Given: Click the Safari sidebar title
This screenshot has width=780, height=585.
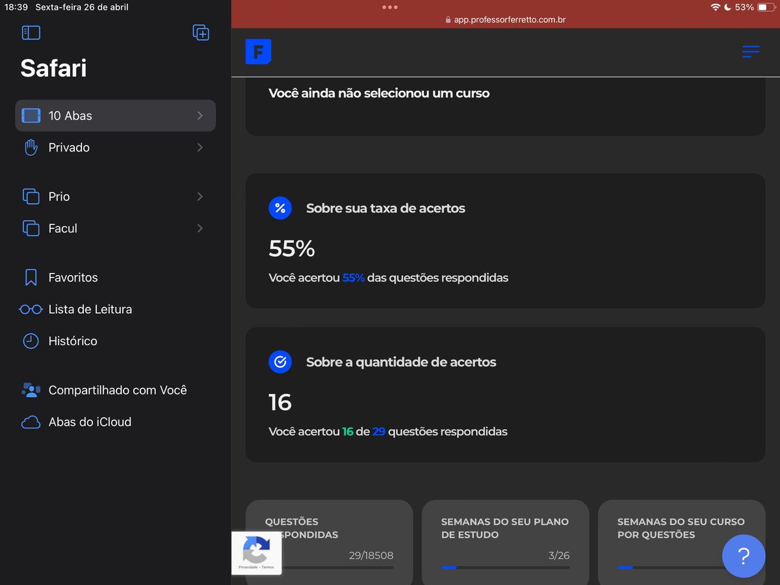Looking at the screenshot, I should (x=53, y=68).
